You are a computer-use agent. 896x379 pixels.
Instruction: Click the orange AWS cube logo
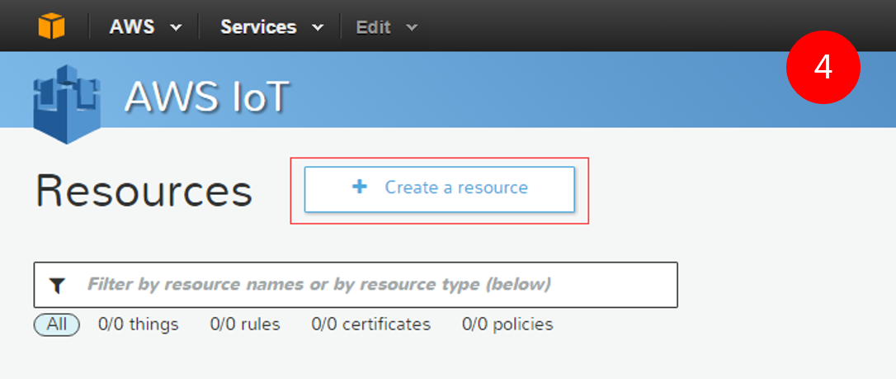pos(51,26)
